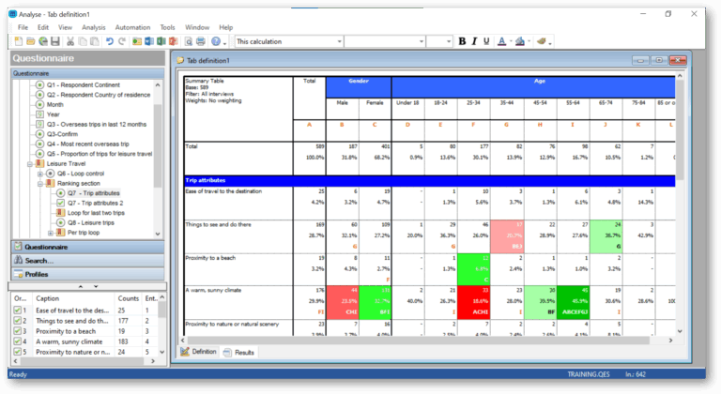Open the Analysis menu

93,27
